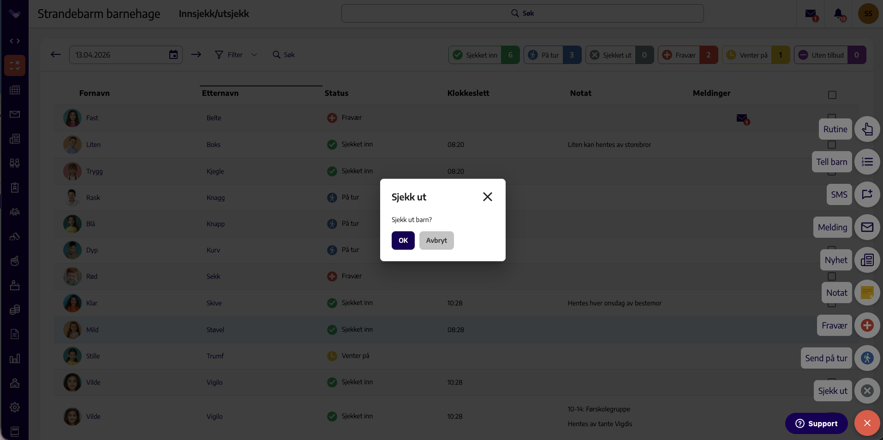
Task: Open the calendar grid icon in the sidebar
Action: [15, 90]
